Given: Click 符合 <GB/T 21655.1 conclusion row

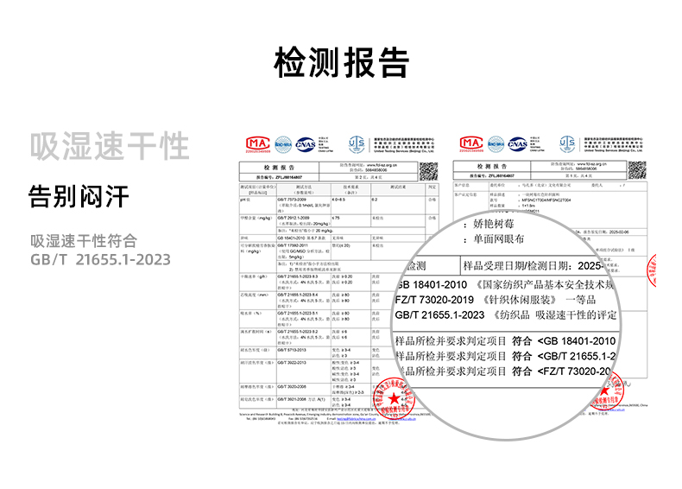Looking at the screenshot, I should point(506,356).
